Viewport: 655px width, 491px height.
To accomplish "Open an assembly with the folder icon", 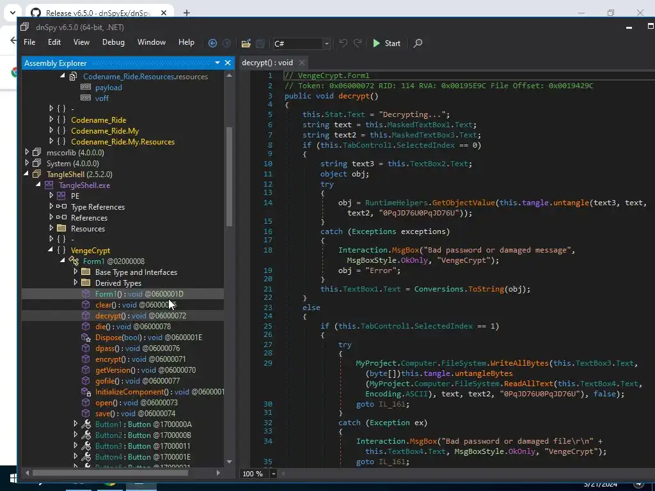I will [246, 43].
